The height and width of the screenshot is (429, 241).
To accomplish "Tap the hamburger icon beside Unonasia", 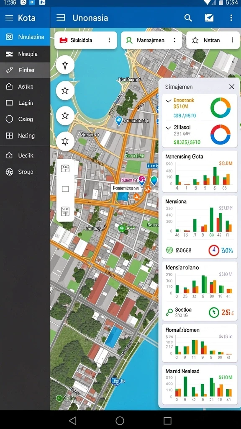I will [61, 18].
